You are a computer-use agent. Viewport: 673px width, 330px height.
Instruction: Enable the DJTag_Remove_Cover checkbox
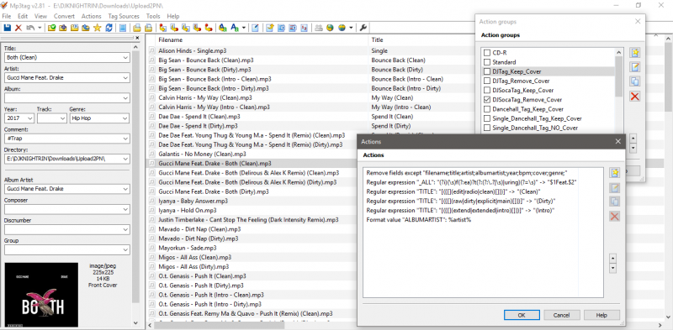coord(487,81)
